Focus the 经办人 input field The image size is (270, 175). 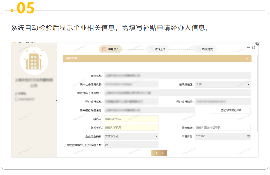[x=131, y=119]
